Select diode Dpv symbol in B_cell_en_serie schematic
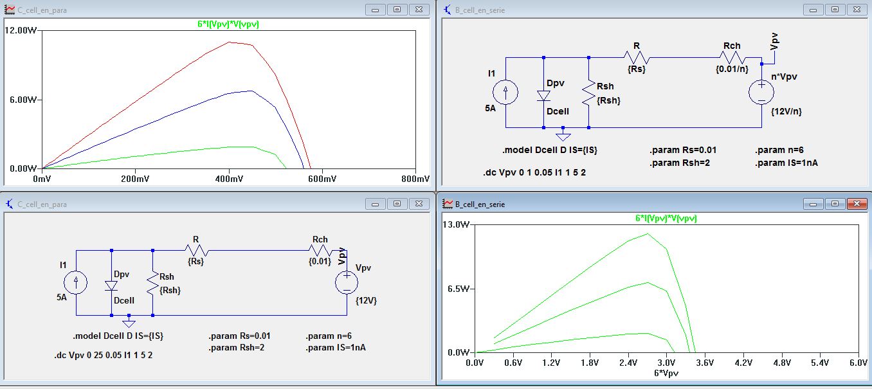Screen dimensions: 872x389 click(544, 95)
